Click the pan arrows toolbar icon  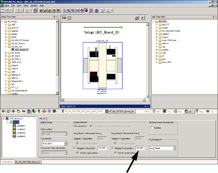point(82,11)
